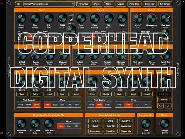The height and width of the screenshot is (139, 185).
Task: Click the Portamento Time knob
Action: point(146,124)
